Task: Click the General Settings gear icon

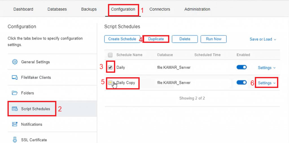Action: tap(15, 62)
